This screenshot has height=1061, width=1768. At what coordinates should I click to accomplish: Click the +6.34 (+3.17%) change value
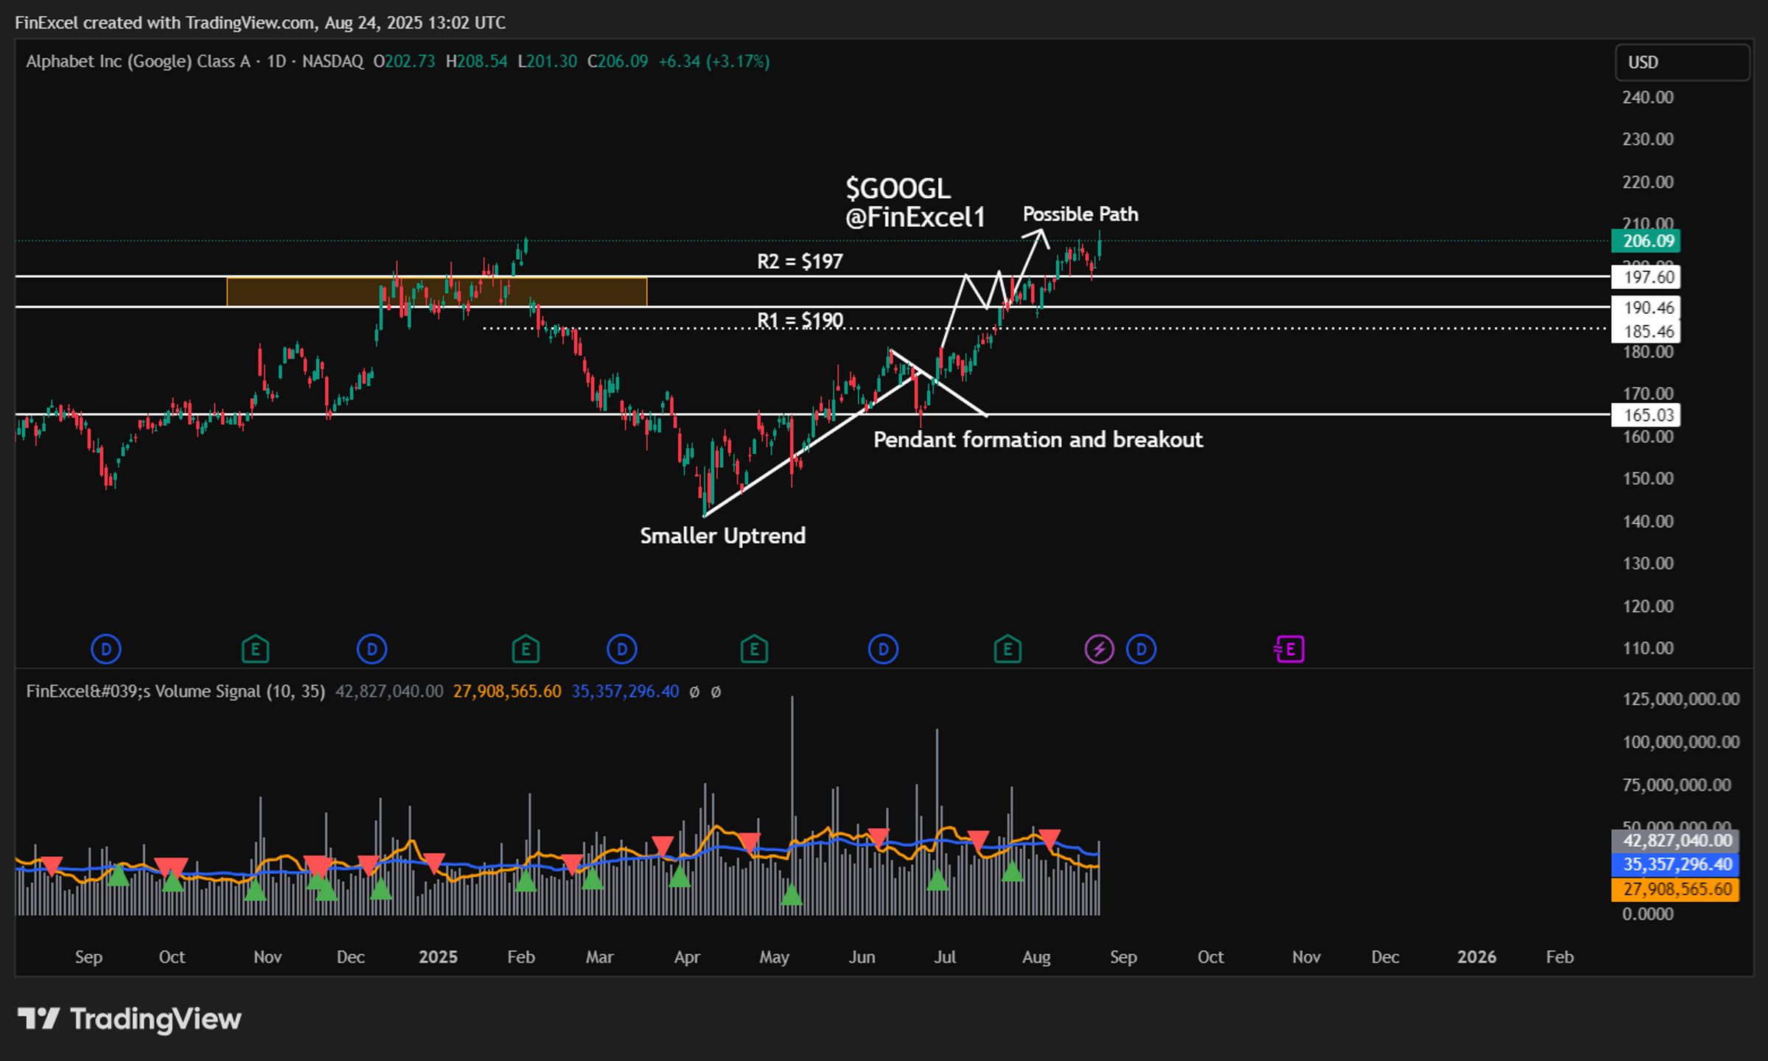pos(713,61)
